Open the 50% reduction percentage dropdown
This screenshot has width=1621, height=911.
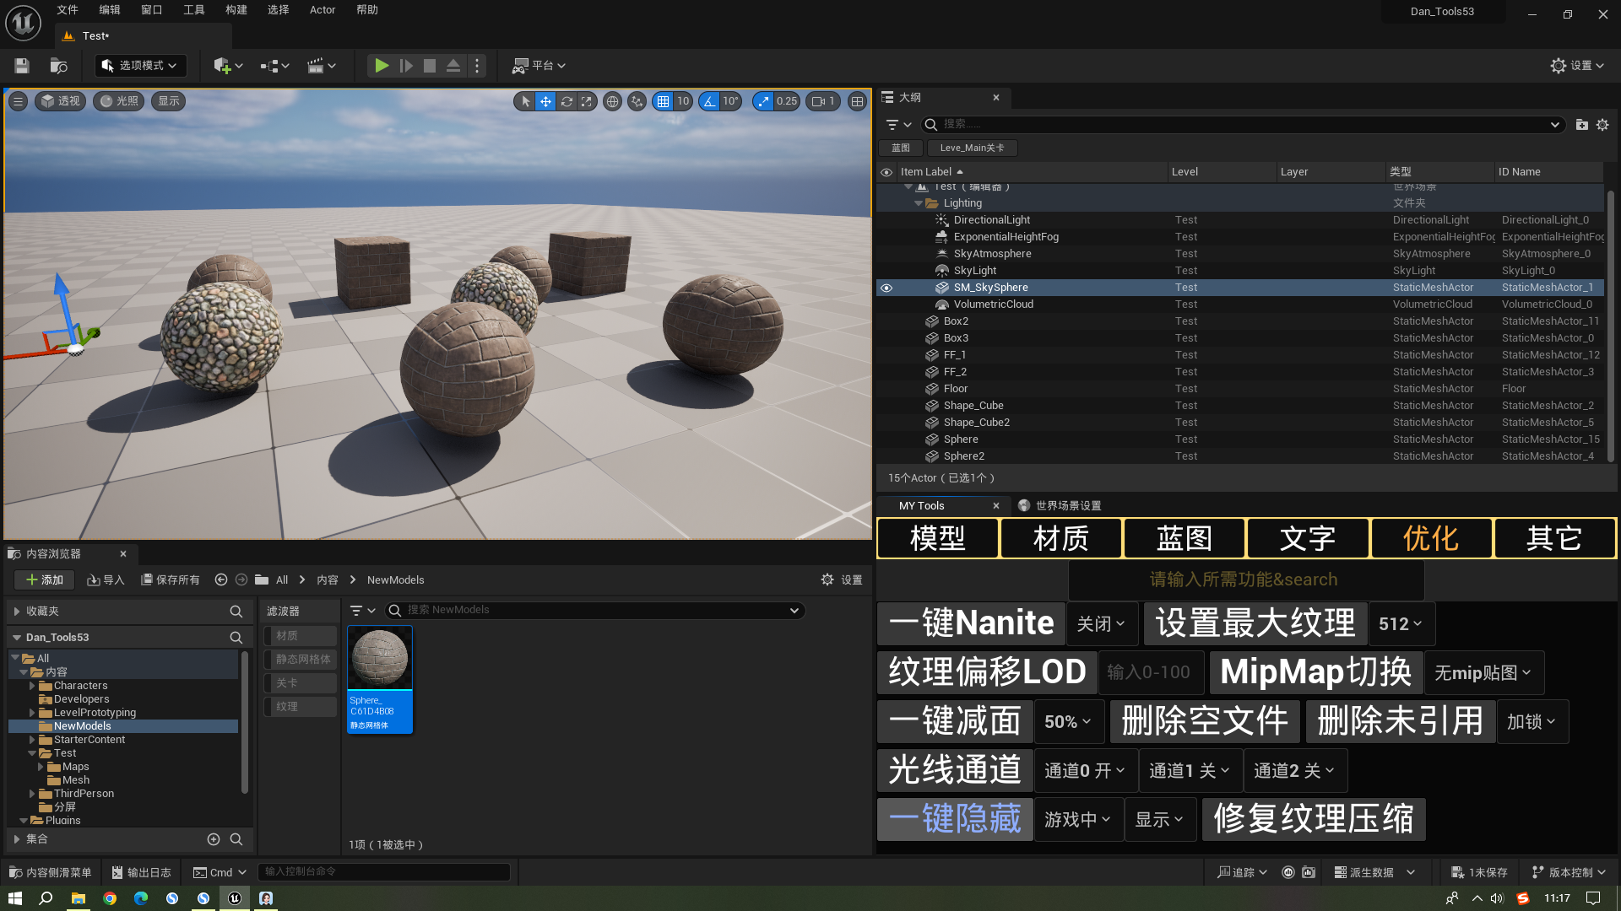click(1069, 722)
